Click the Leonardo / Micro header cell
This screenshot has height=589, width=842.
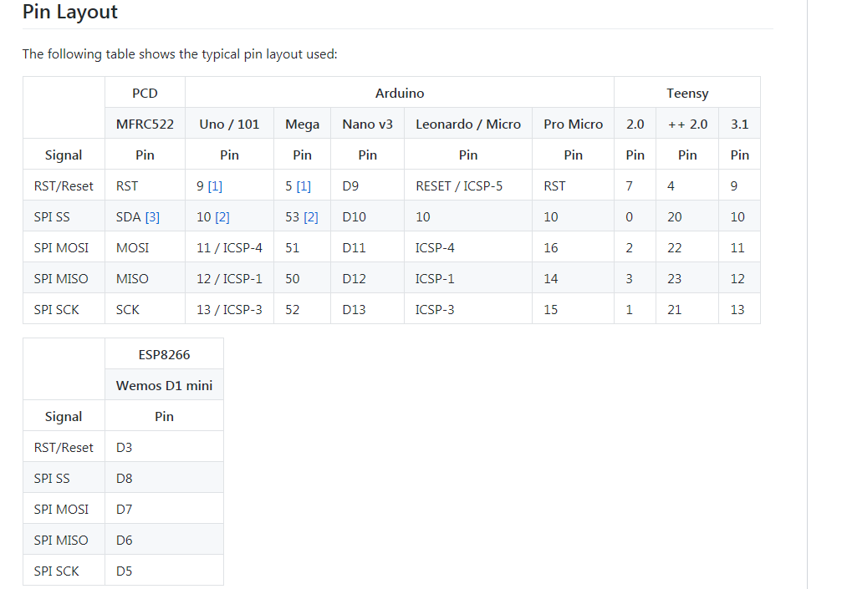(468, 124)
